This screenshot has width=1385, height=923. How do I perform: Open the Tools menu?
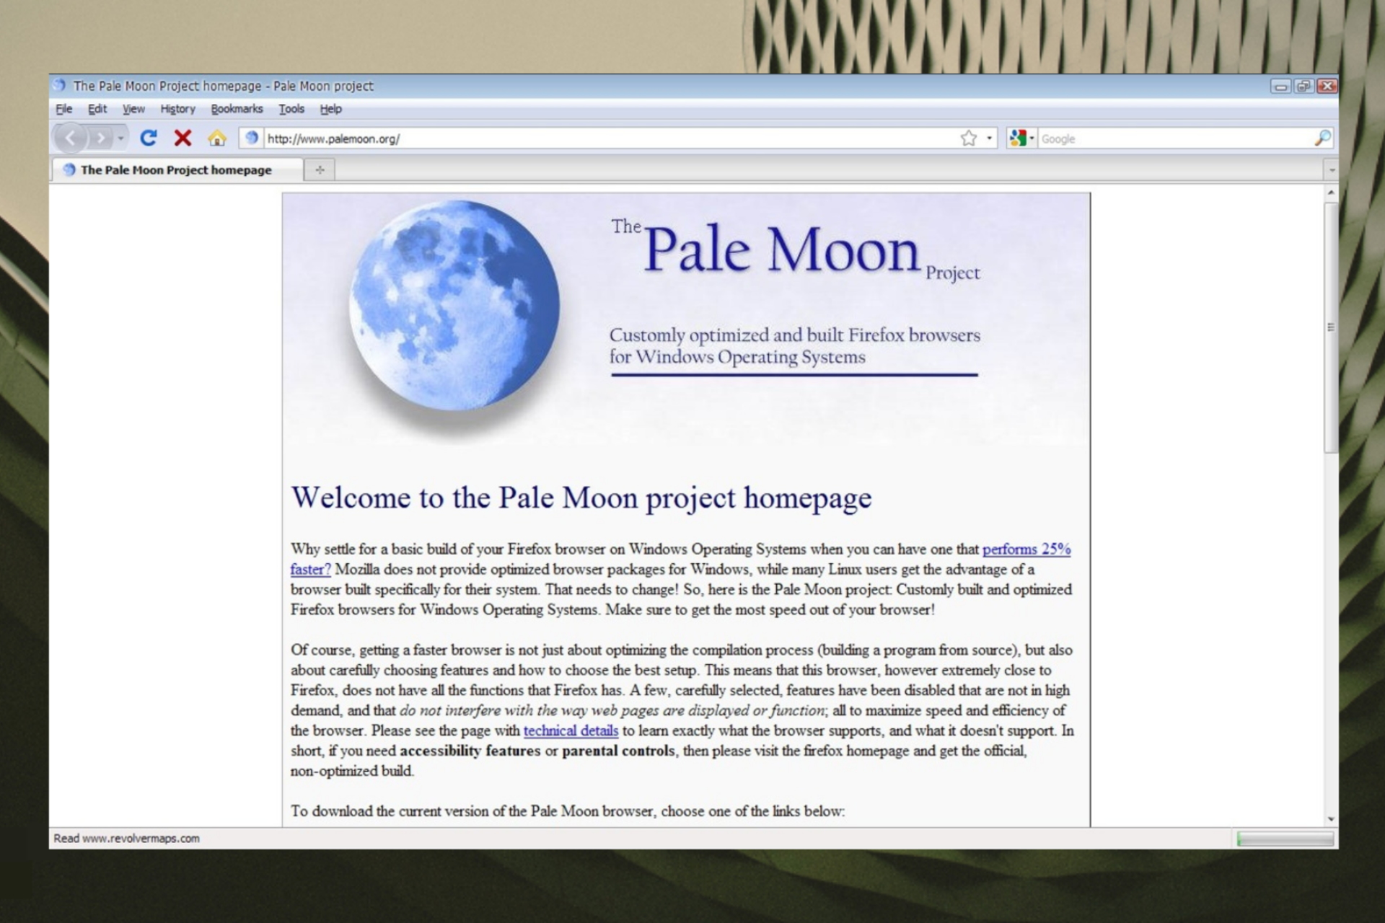pos(291,109)
